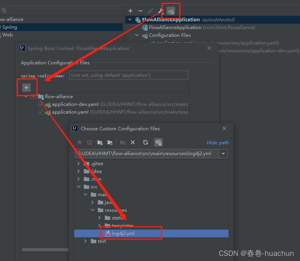This screenshot has width=300, height=261.
Task: Open the path history dropdown arrow
Action: coord(223,154)
